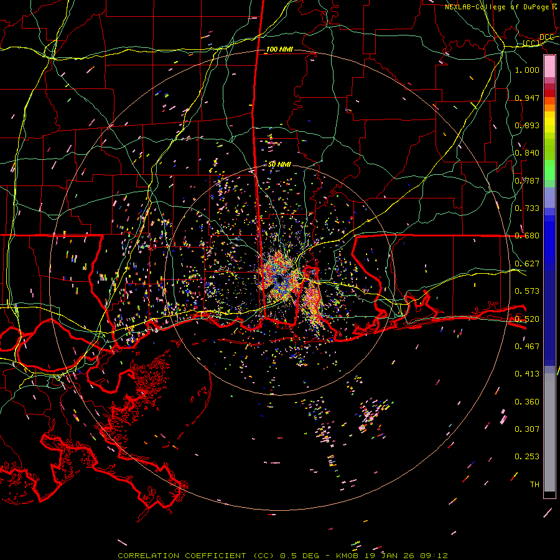Click the 09:12 timestamp in the caption

point(434,556)
